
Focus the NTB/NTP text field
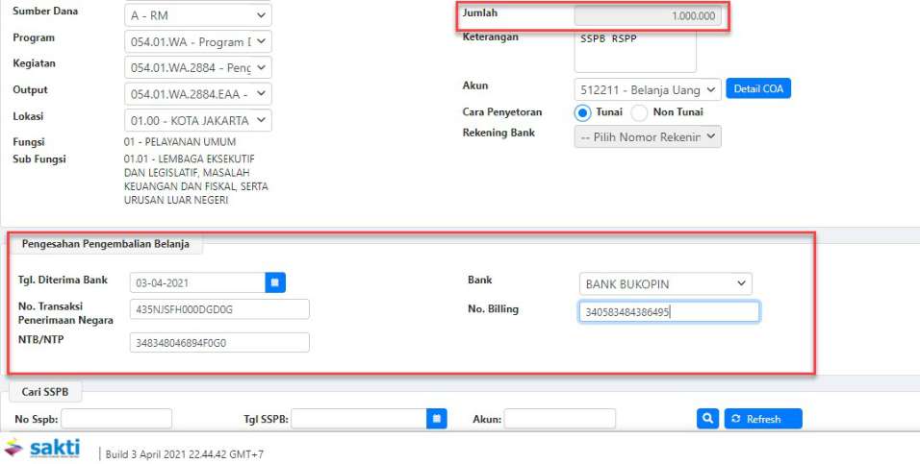click(x=219, y=343)
